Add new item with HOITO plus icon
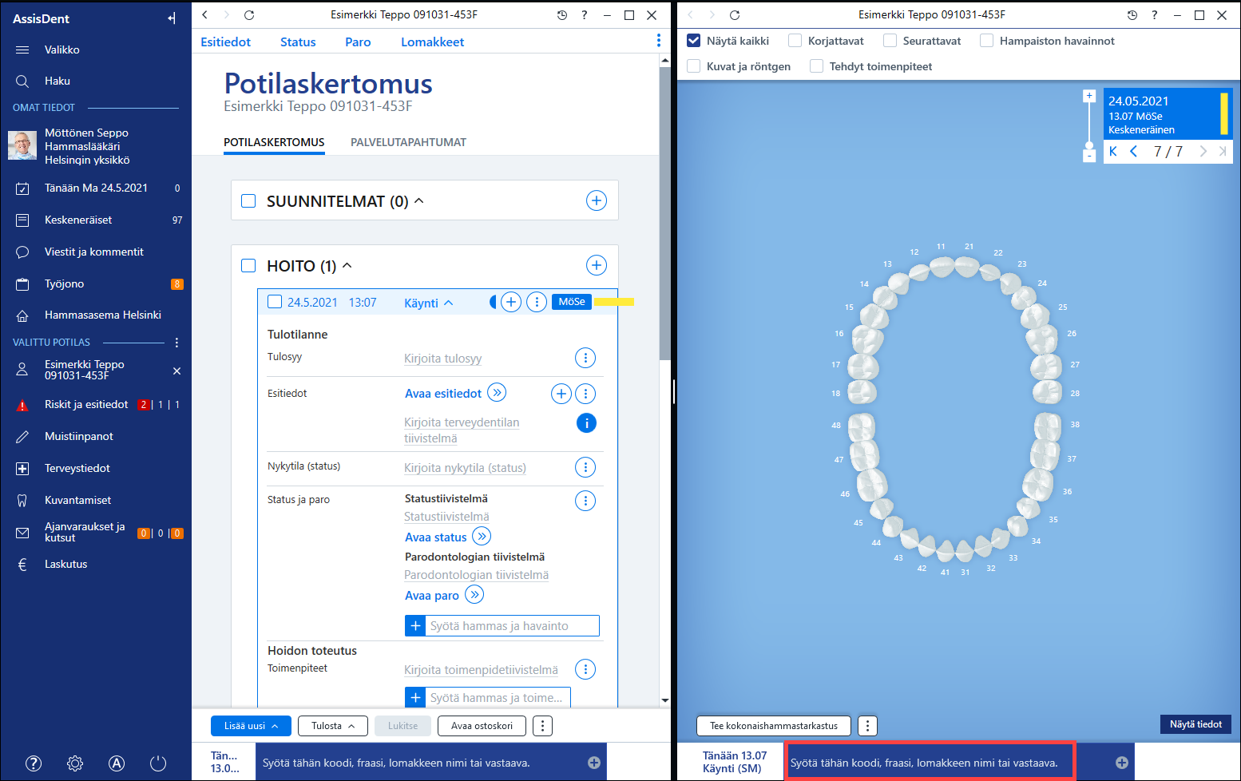 (597, 265)
